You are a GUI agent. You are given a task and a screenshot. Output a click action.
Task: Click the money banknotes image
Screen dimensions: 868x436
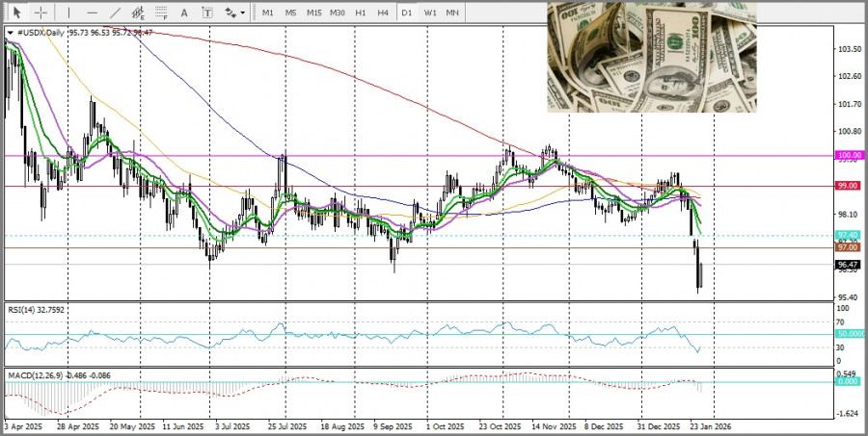click(651, 56)
